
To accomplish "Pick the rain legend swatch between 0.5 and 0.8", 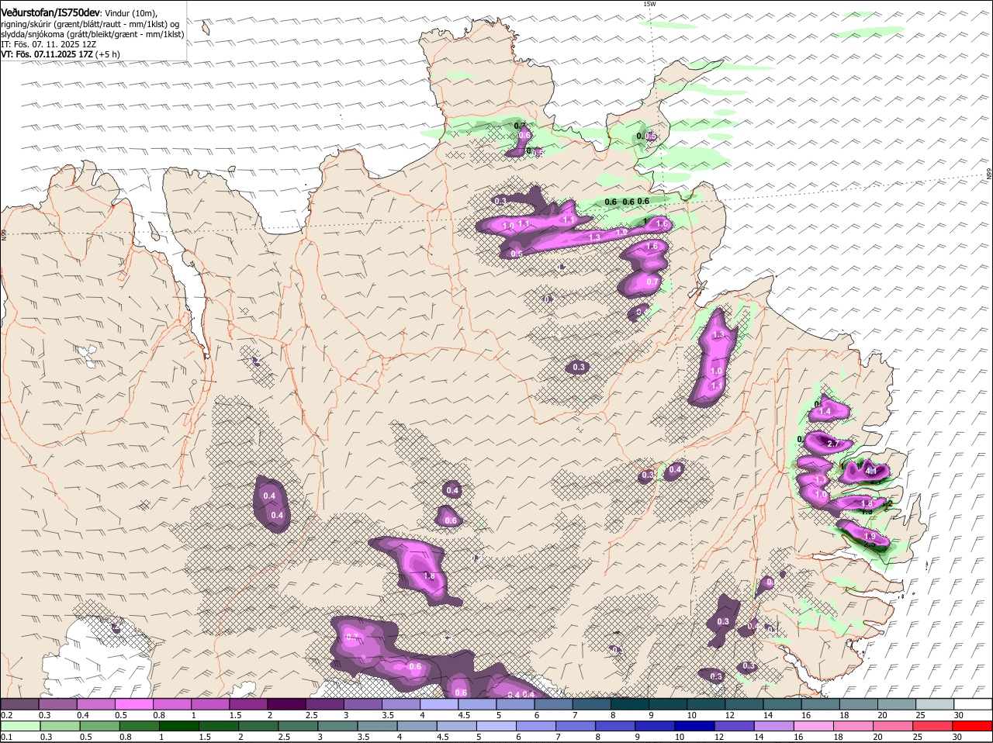I will (x=100, y=727).
